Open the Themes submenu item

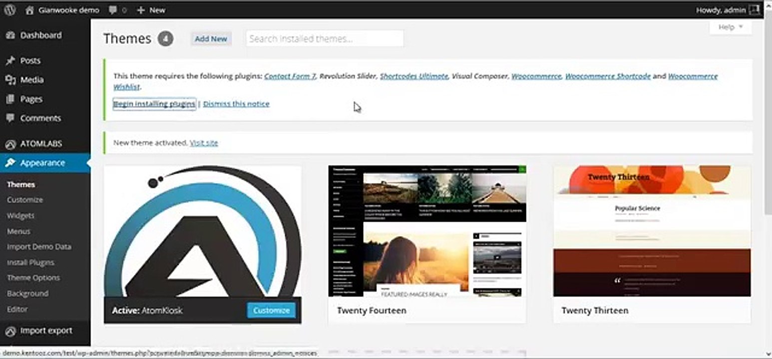click(x=21, y=184)
